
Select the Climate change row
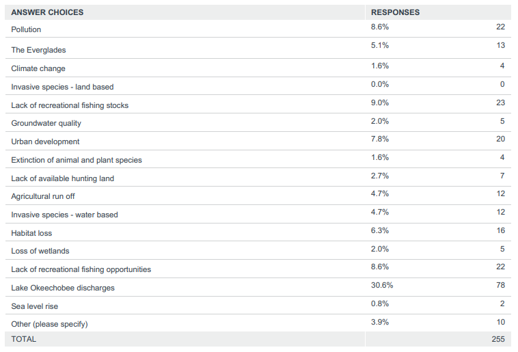pos(38,68)
